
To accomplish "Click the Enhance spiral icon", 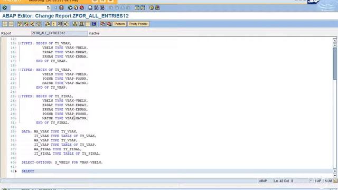I will click(39, 24).
